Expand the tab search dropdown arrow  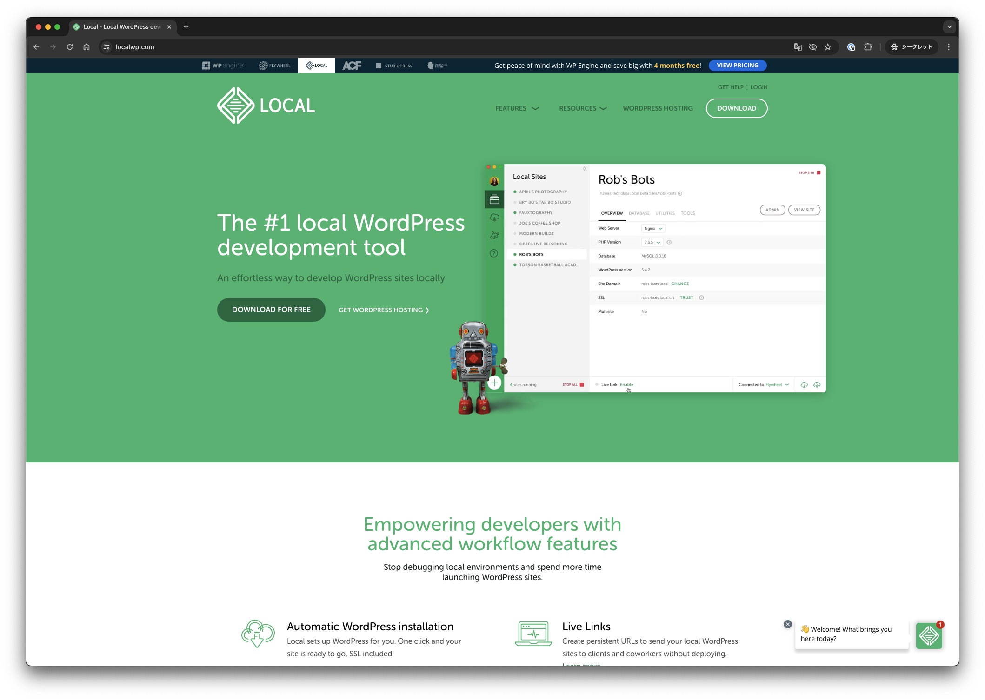950,27
